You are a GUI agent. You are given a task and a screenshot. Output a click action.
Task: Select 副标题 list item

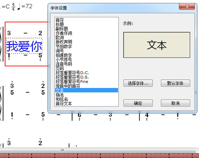[86, 29]
